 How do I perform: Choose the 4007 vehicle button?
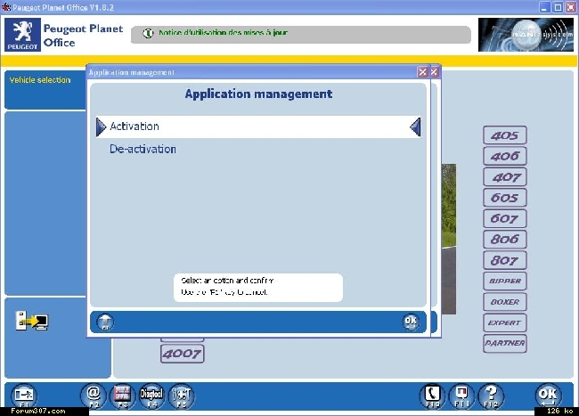tap(182, 354)
